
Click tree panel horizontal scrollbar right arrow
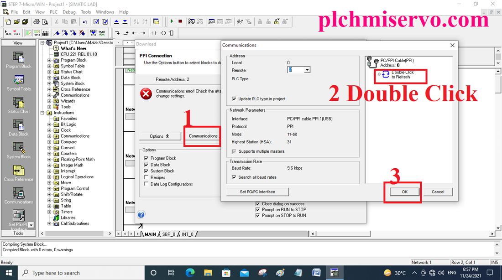110,233
